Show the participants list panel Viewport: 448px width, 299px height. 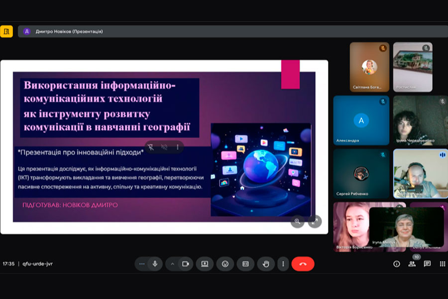(x=412, y=264)
